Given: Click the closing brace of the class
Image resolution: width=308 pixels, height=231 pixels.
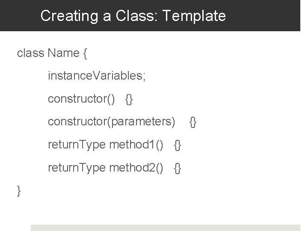Looking at the screenshot, I should [x=19, y=190].
